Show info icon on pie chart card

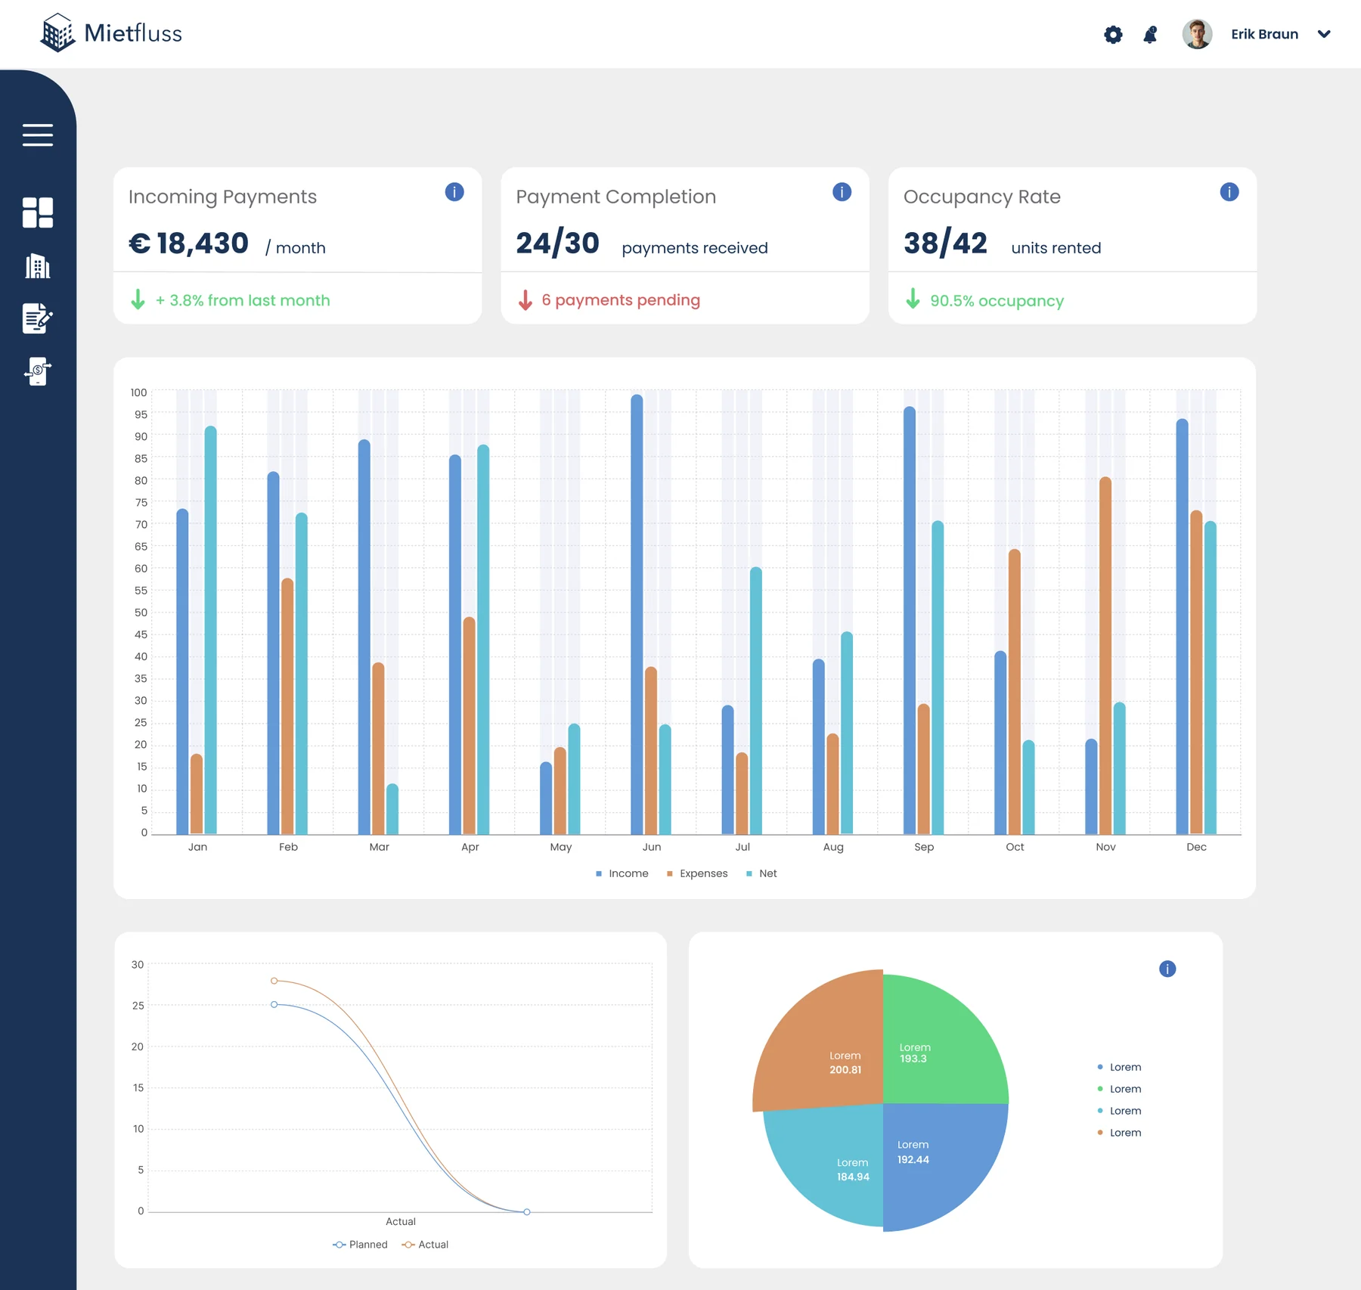1167,969
